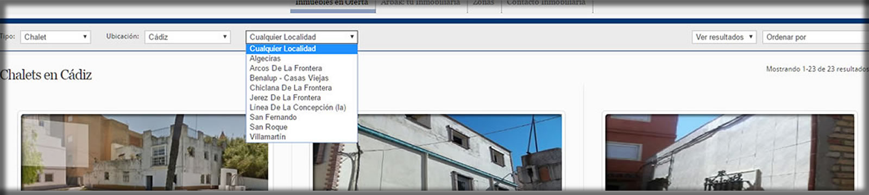Screen dimensions: 869x195
Task: Click the Chalets en Cádiz heading
Action: 46,75
